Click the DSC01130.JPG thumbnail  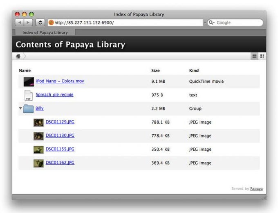(38, 136)
